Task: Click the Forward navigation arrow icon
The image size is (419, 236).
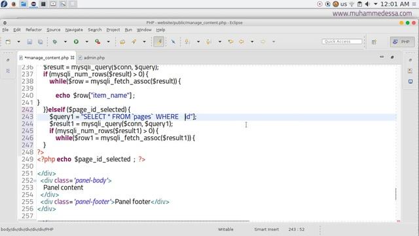Action: pos(263,42)
